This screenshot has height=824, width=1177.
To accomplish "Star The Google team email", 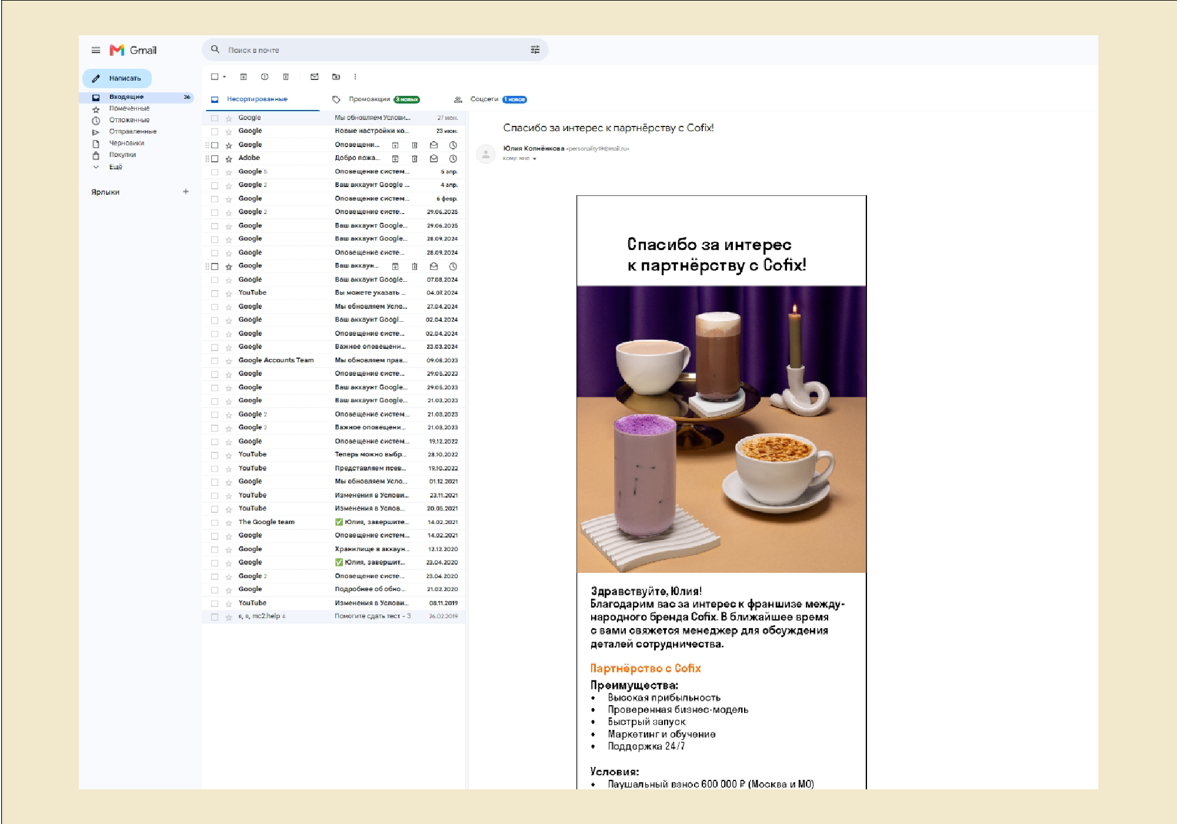I will click(x=229, y=523).
